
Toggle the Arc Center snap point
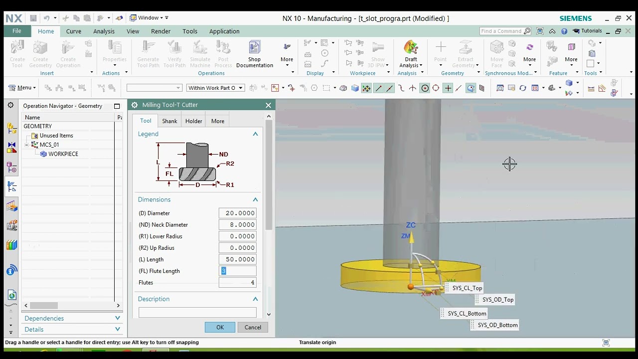[x=425, y=88]
